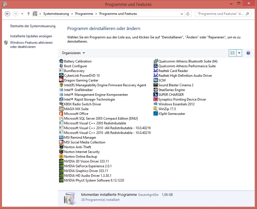Go back with the back arrow button
The height and width of the screenshot is (209, 257).
[7, 14]
